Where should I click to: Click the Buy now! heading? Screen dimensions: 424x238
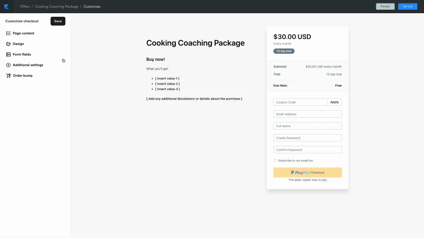coord(155,59)
